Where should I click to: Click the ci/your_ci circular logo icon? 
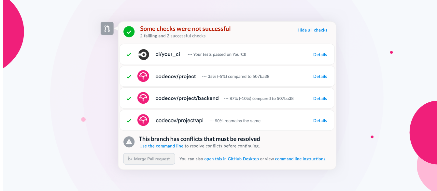pyautogui.click(x=143, y=54)
